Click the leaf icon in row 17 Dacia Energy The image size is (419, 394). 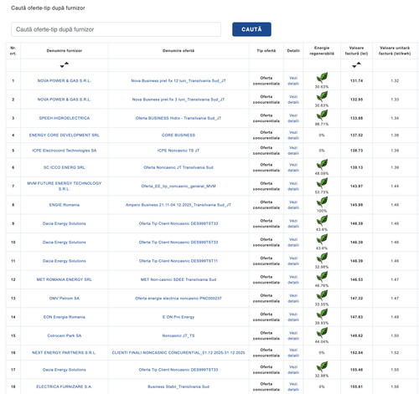[x=322, y=366]
